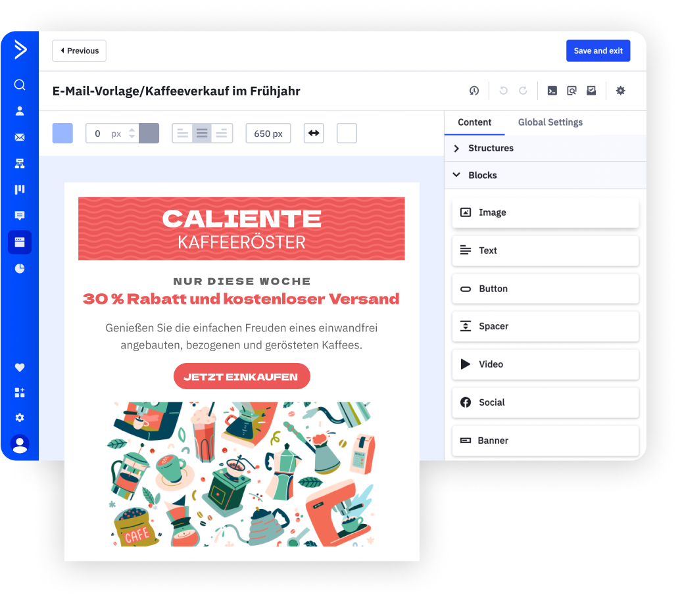
Task: Open Contacts in the sidebar
Action: pos(20,111)
